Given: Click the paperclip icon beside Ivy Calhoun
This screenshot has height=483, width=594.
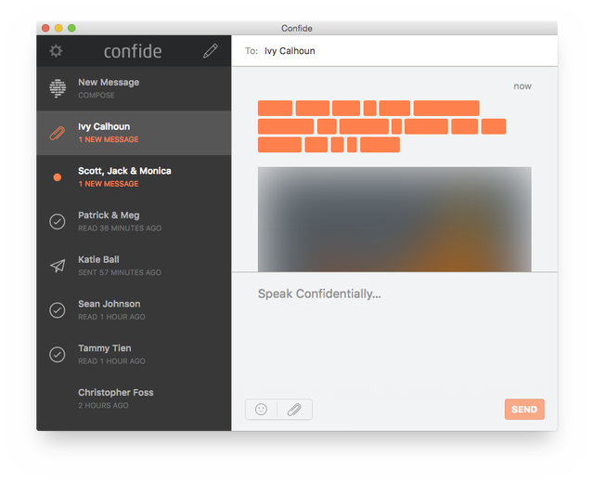Looking at the screenshot, I should tap(58, 133).
